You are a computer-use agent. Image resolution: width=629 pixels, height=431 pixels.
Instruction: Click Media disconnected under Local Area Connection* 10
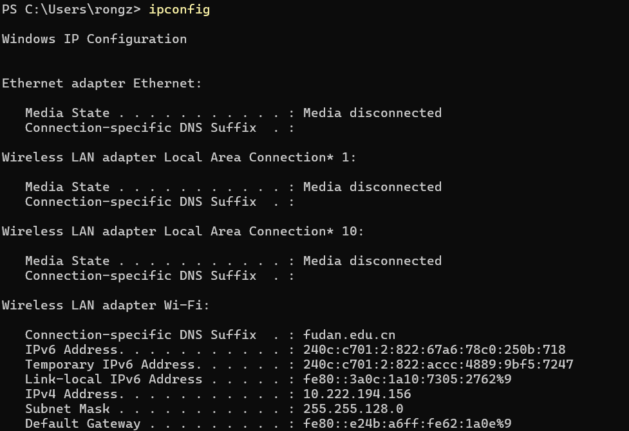pyautogui.click(x=372, y=261)
